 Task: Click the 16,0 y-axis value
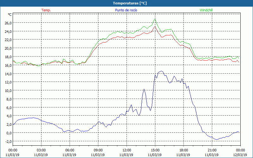click(x=8, y=65)
